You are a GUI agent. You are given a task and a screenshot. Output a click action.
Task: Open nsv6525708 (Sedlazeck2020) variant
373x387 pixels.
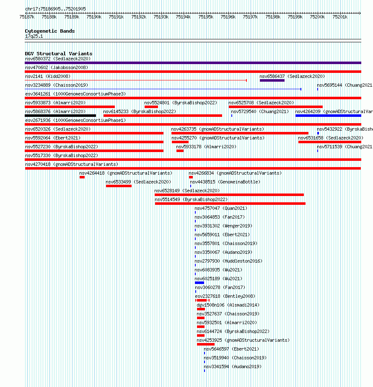[x=261, y=103]
